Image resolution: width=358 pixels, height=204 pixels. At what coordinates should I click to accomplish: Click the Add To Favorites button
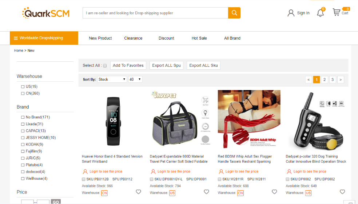click(x=128, y=65)
